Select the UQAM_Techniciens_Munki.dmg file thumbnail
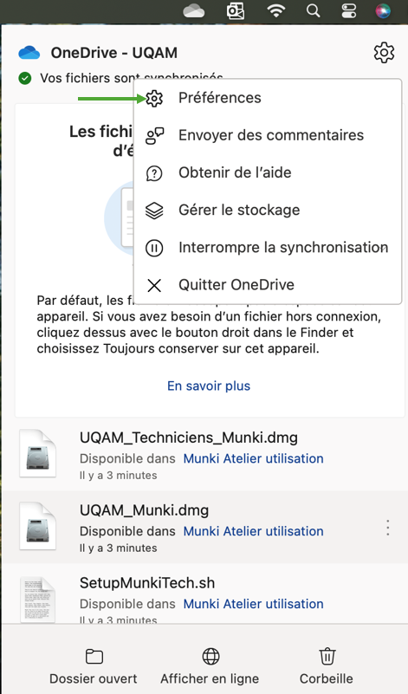 pyautogui.click(x=38, y=454)
